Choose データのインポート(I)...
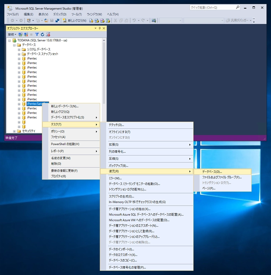The width and height of the screenshot is (271, 275). click(147, 249)
